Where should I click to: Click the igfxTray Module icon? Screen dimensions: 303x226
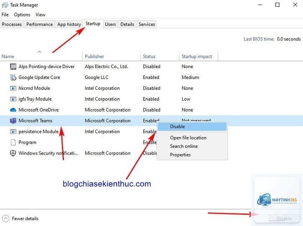point(13,99)
